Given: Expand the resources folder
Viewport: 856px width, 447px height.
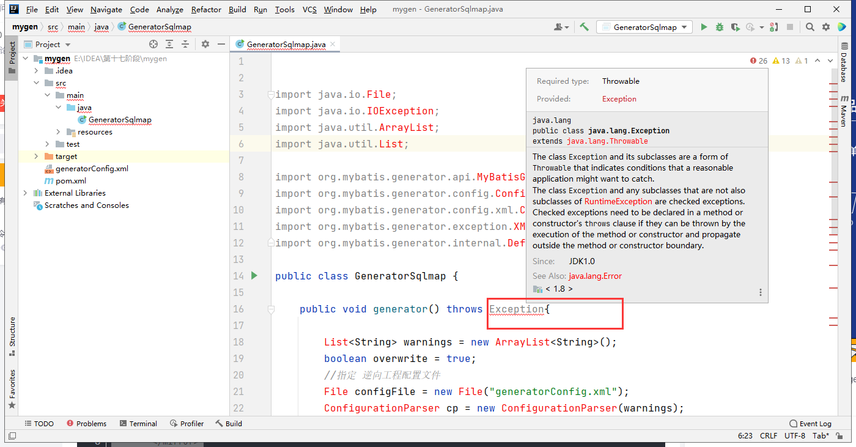Looking at the screenshot, I should [x=59, y=132].
